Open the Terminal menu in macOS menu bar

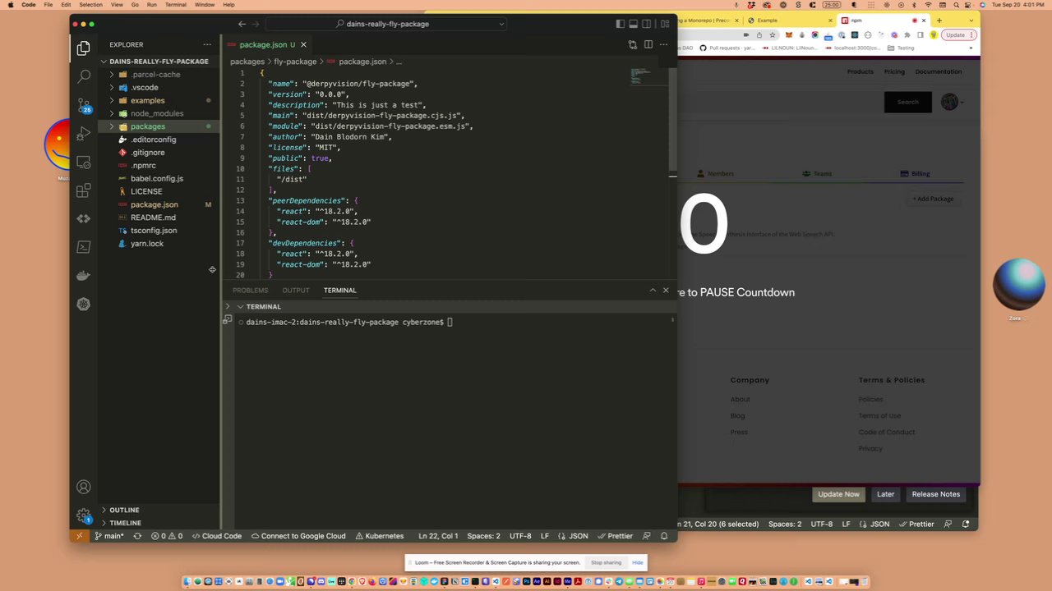tap(175, 5)
